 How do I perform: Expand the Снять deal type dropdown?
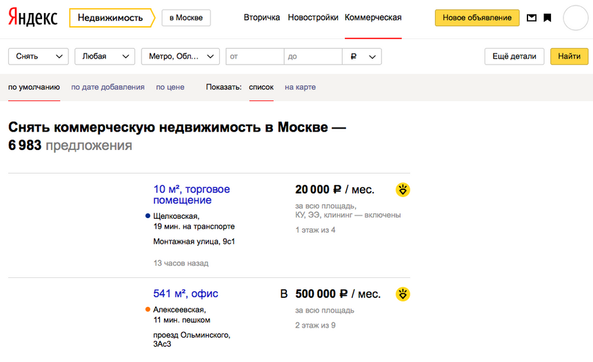pos(38,56)
